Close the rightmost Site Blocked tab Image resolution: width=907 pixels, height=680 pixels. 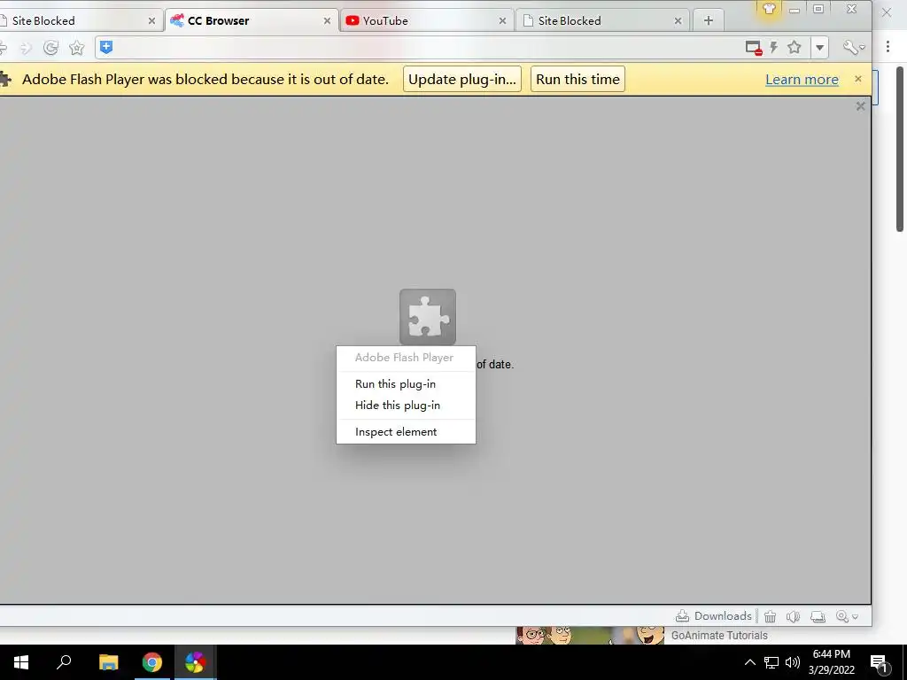678,21
